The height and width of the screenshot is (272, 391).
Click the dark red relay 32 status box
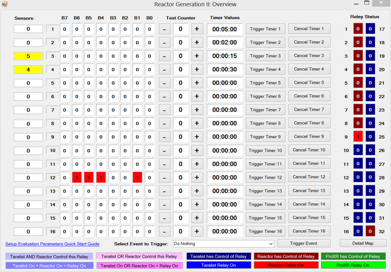[370, 231]
